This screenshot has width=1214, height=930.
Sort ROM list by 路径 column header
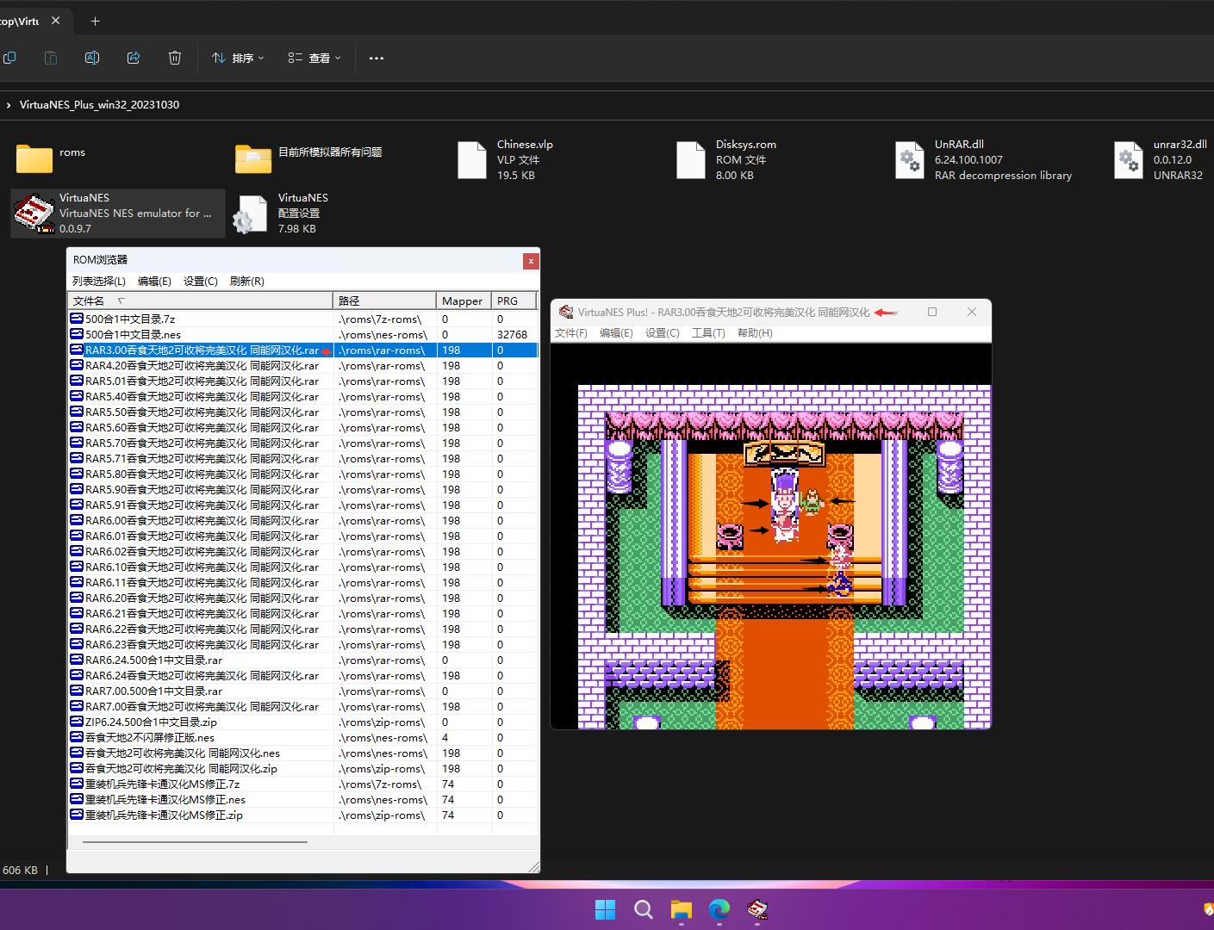[384, 301]
